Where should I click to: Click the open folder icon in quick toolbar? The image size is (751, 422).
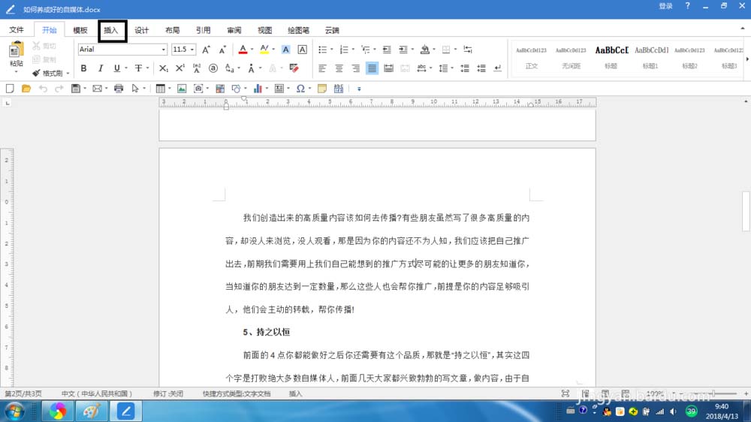tap(26, 89)
